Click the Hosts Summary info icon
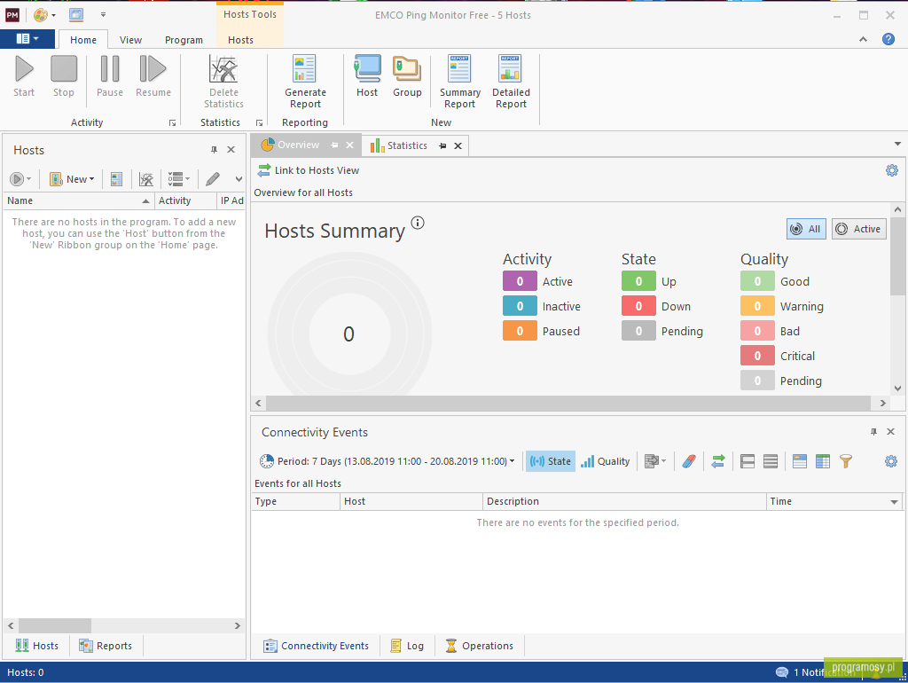The height and width of the screenshot is (683, 908). click(418, 223)
